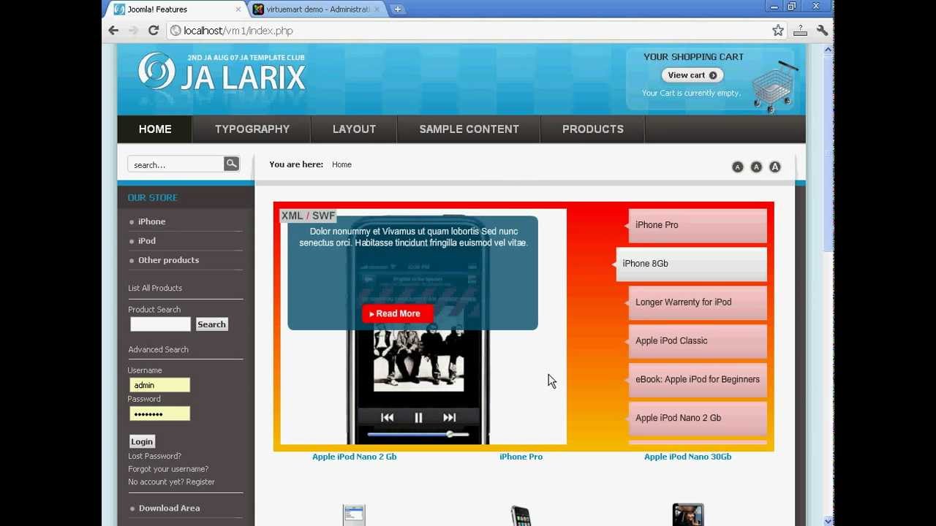This screenshot has width=936, height=526.
Task: Click the iPhone product thumbnail
Action: point(521,515)
